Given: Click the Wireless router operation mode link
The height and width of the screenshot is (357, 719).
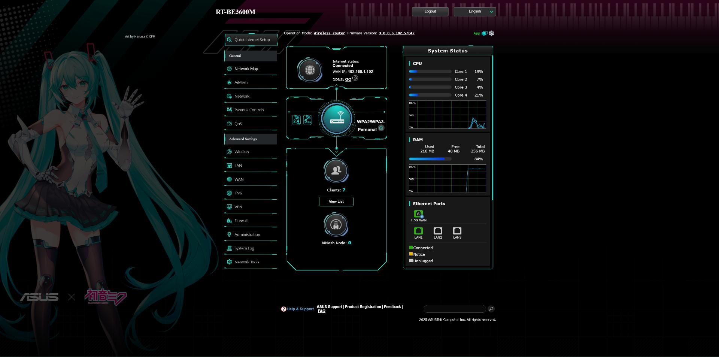Looking at the screenshot, I should click(329, 33).
